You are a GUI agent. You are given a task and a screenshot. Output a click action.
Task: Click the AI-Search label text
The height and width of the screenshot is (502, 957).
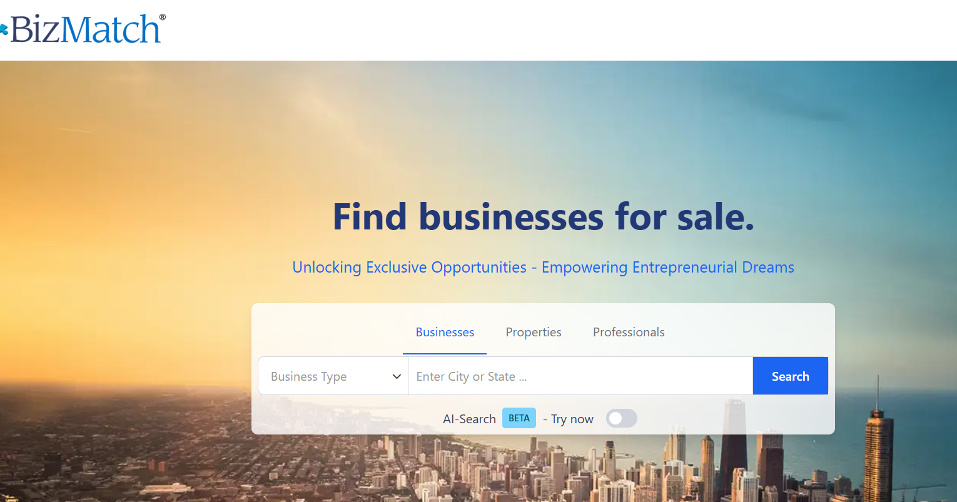tap(469, 419)
